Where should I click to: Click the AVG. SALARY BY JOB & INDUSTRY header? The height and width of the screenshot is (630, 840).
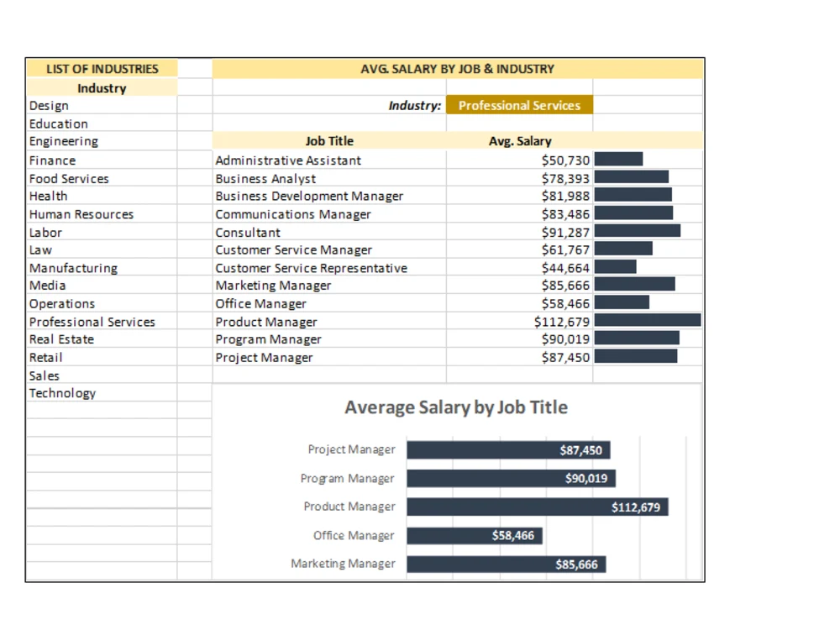click(456, 69)
